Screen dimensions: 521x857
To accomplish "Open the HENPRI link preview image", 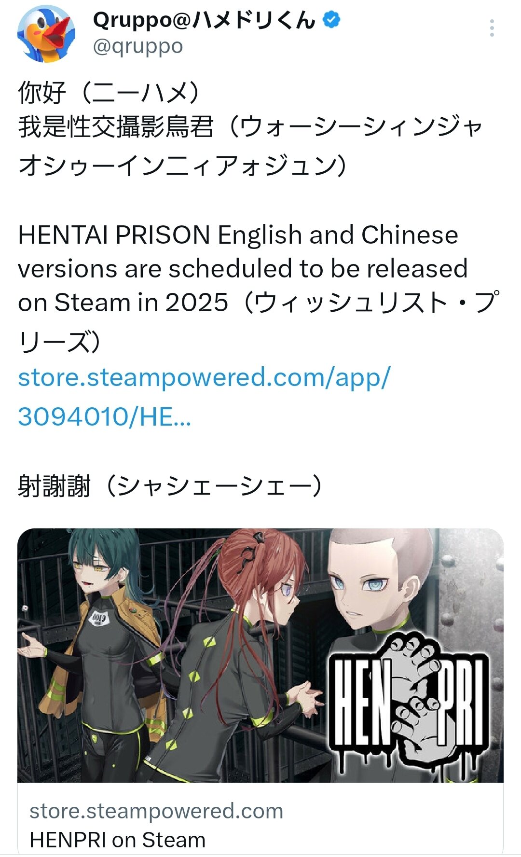I will tap(260, 655).
